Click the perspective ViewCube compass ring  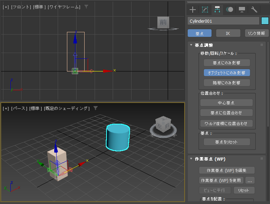click(x=163, y=136)
